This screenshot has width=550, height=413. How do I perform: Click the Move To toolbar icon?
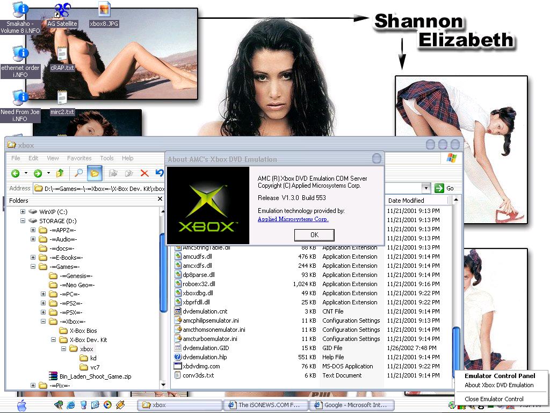113,173
